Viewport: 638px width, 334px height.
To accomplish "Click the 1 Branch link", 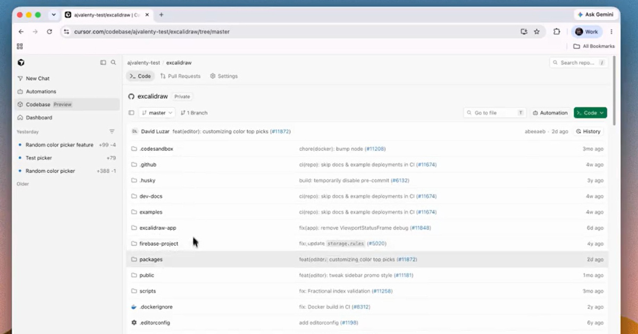I will (194, 113).
